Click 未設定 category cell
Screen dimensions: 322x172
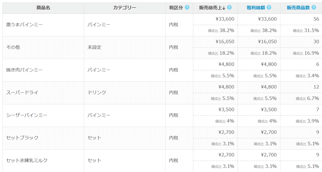(x=125, y=47)
